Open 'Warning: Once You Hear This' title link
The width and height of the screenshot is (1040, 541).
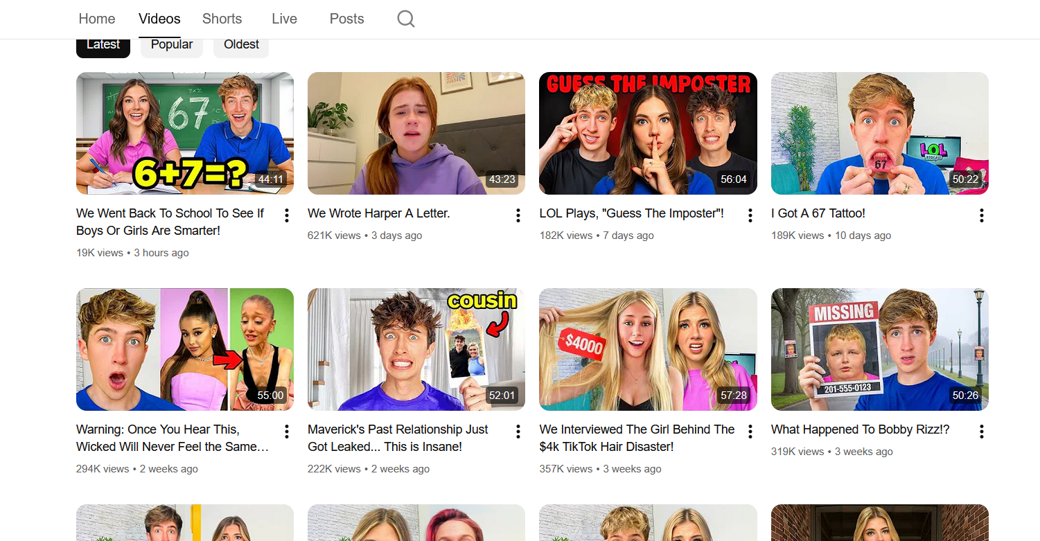[x=173, y=438]
